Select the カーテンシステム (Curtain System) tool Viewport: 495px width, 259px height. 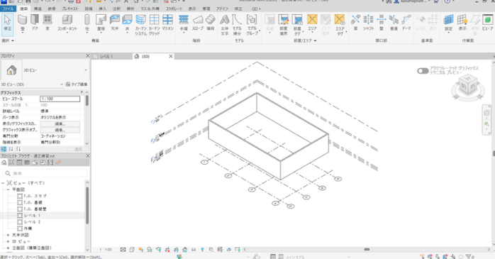click(x=141, y=25)
